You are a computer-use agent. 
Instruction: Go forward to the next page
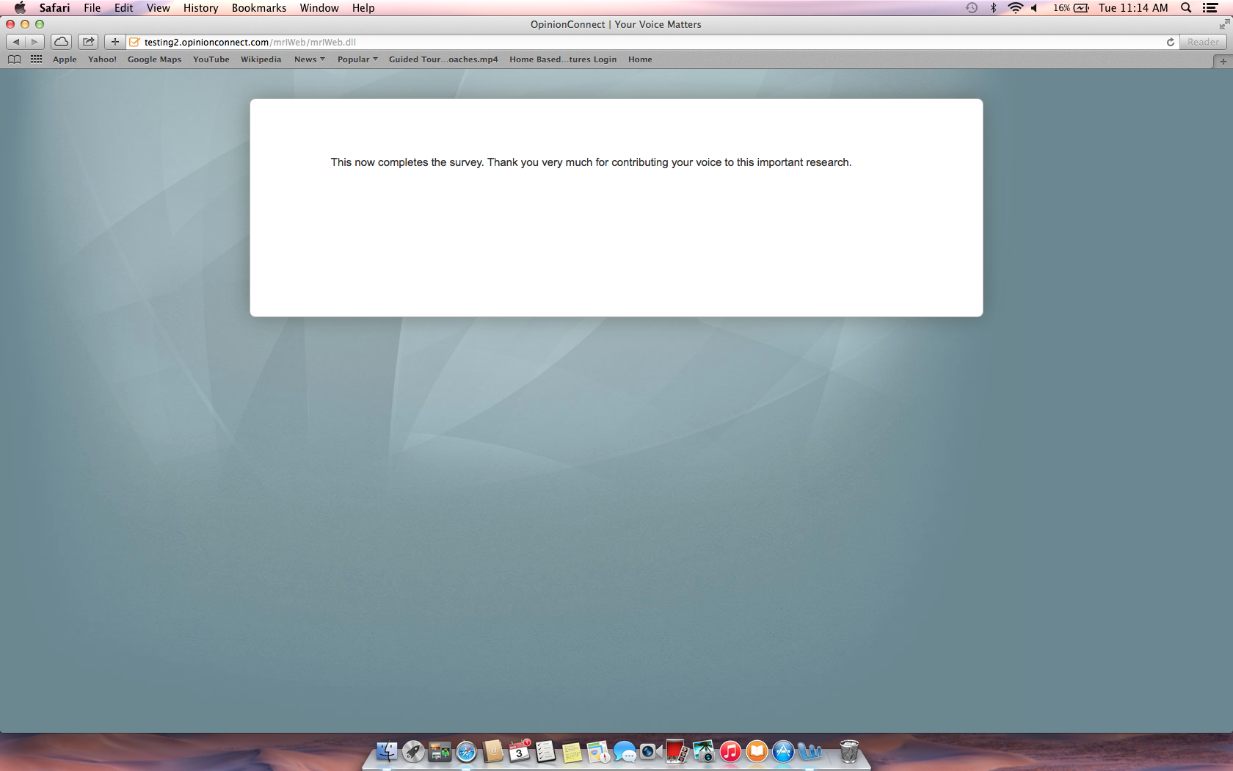click(x=34, y=42)
